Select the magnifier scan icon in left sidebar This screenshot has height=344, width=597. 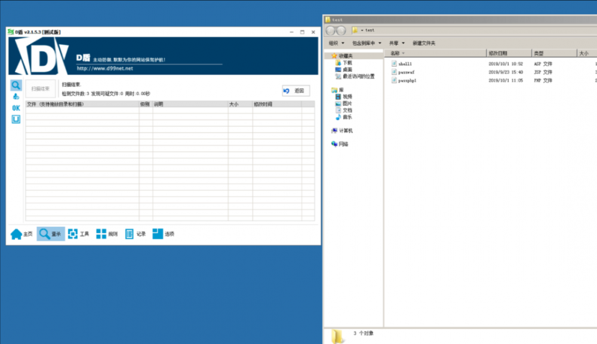tap(16, 85)
